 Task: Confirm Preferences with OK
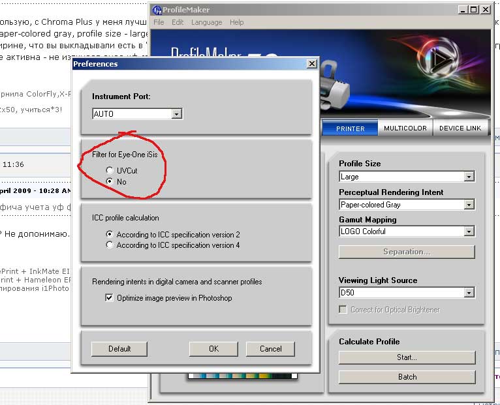213,349
